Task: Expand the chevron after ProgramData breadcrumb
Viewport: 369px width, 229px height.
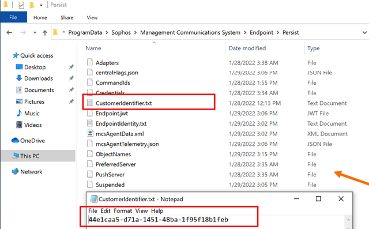Action: (x=107, y=32)
